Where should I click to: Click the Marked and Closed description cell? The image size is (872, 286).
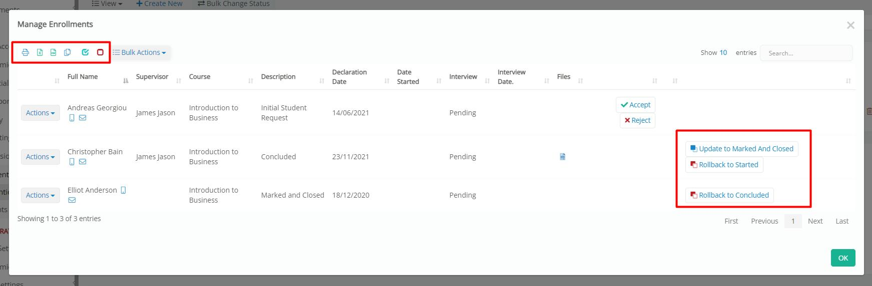[293, 195]
